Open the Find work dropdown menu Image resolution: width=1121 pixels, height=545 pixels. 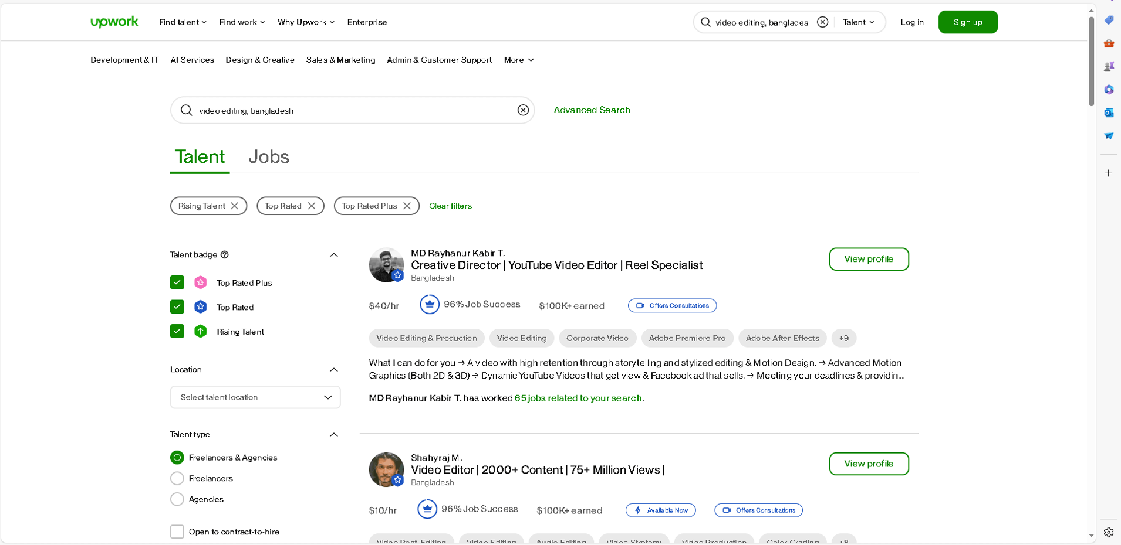tap(242, 22)
